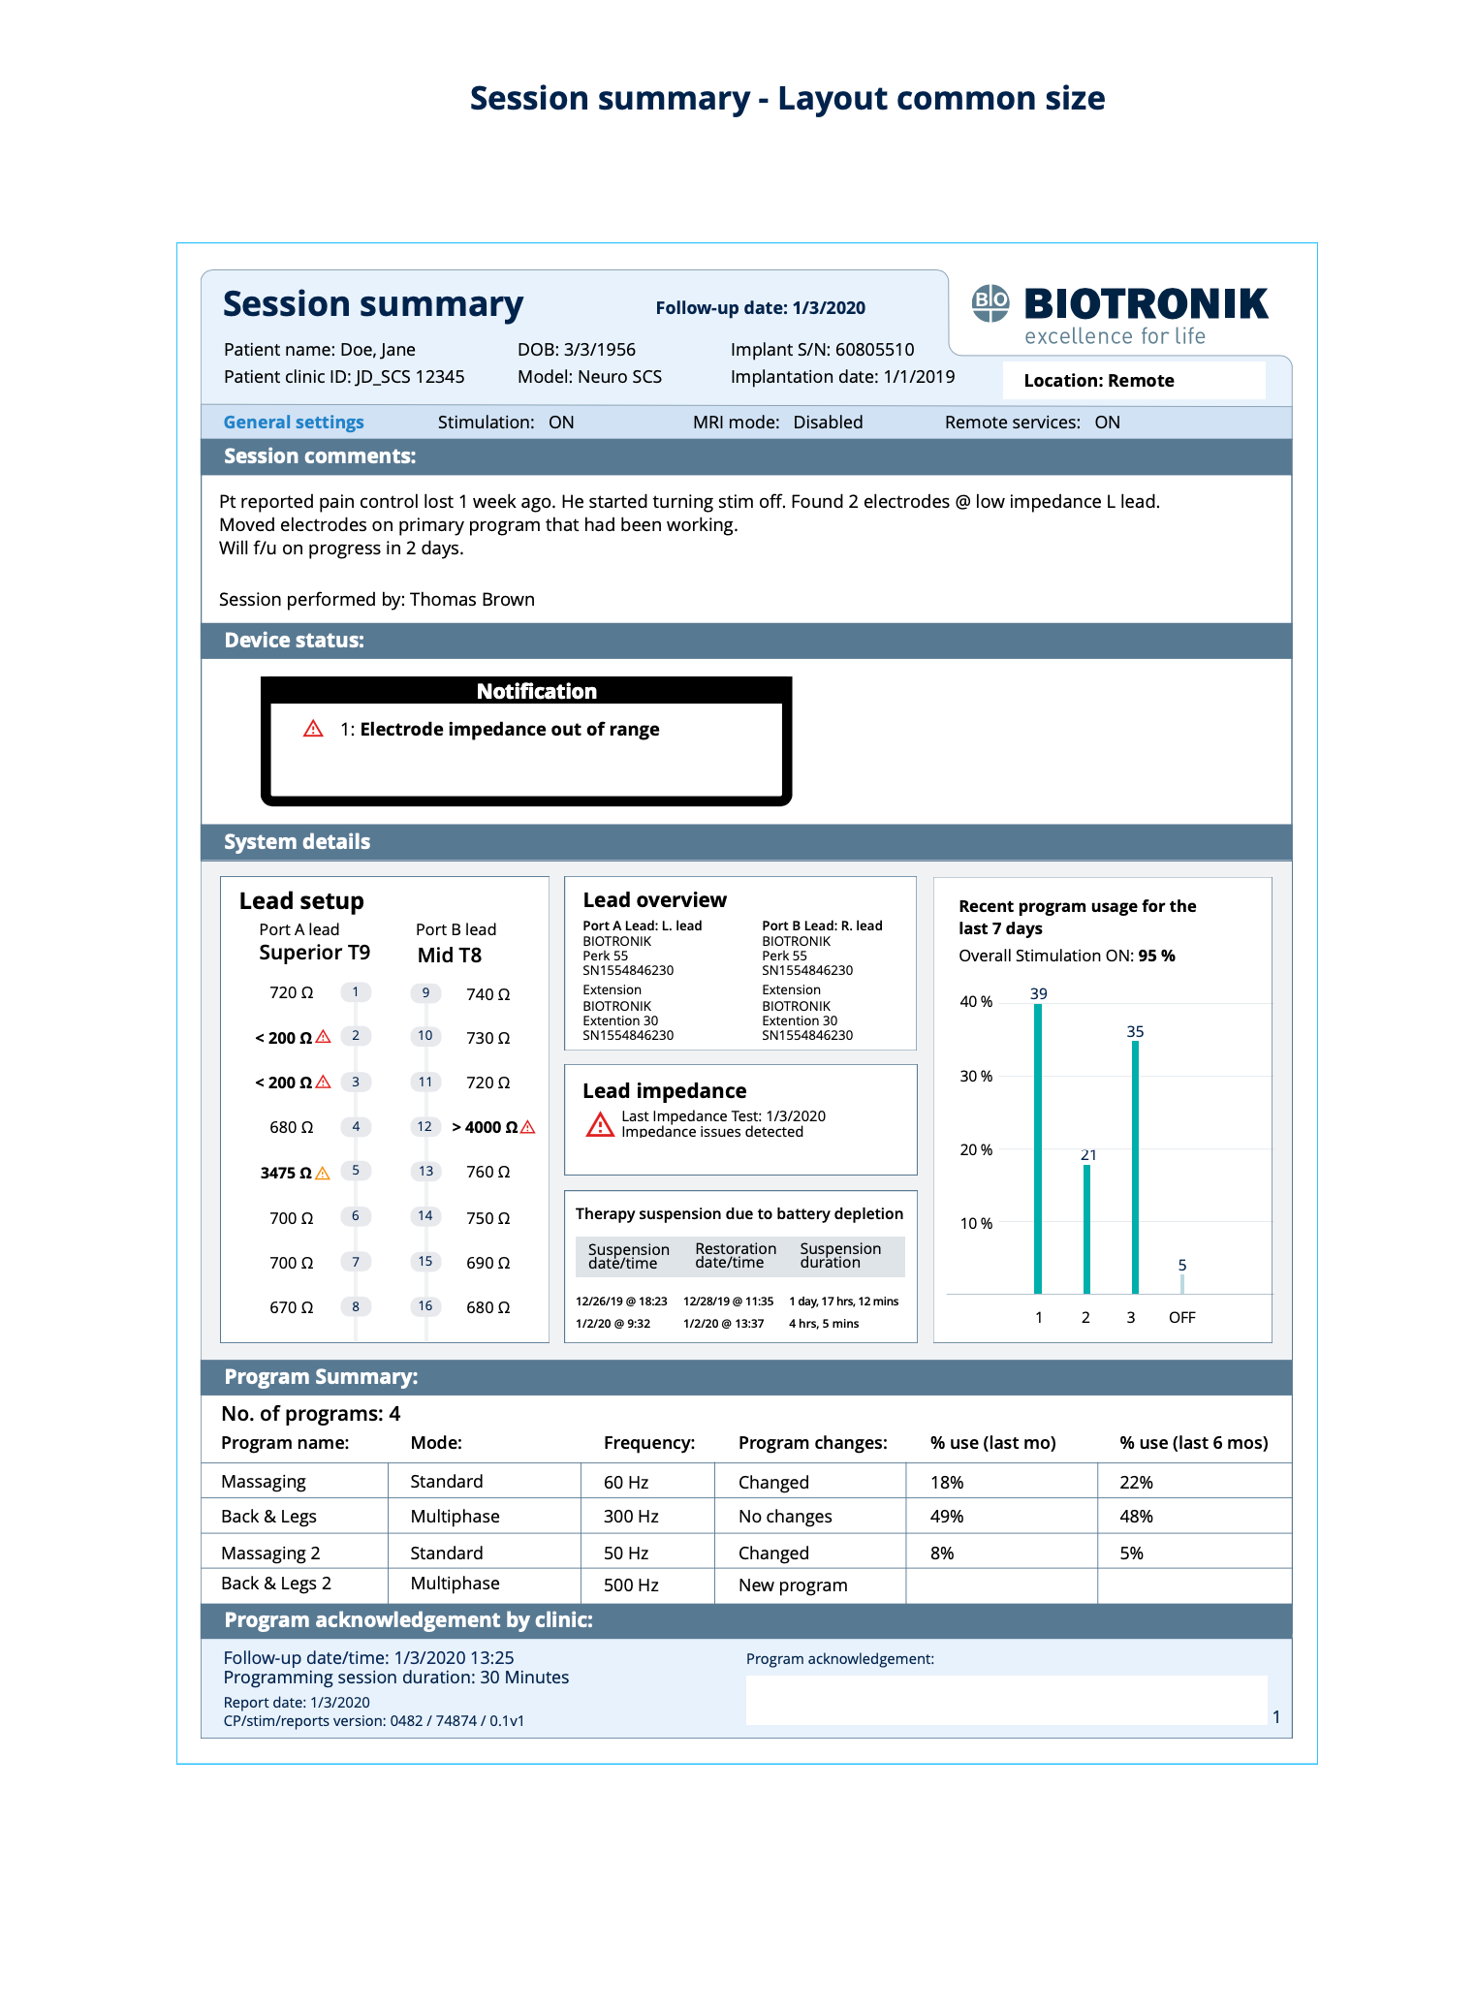Click the BIOTRONIK logo emblem
Screen dimensions: 1477x2008
(990, 302)
